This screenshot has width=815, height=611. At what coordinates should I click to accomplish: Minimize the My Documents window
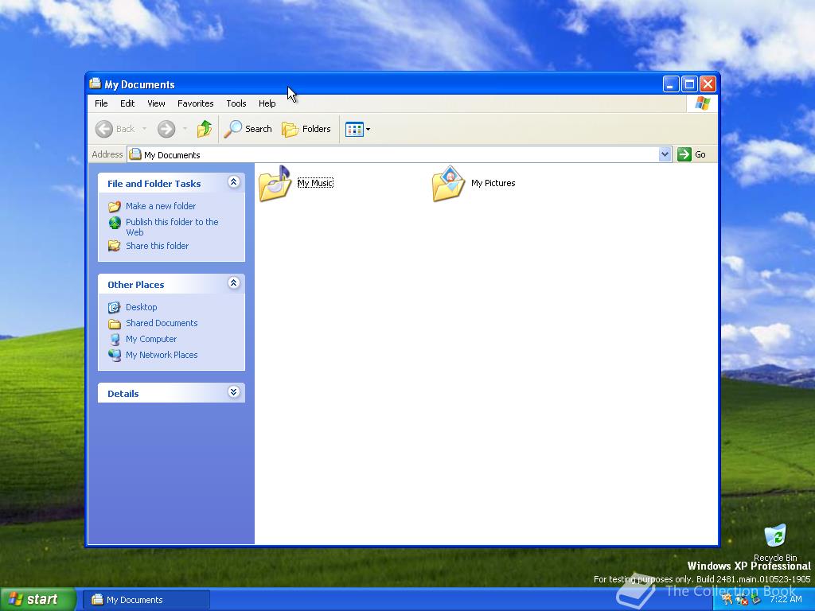coord(670,84)
